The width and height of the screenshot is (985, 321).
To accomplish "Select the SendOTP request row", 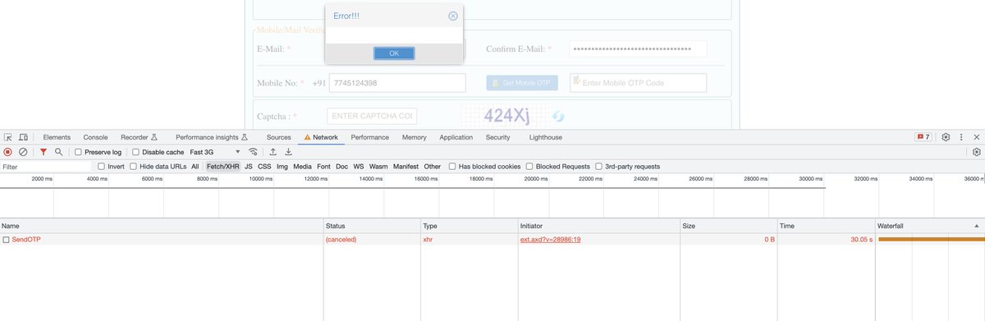I will [492, 240].
